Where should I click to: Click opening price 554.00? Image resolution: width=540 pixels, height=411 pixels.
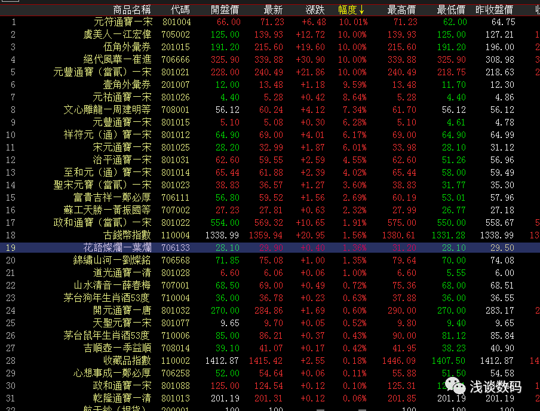[x=225, y=223]
